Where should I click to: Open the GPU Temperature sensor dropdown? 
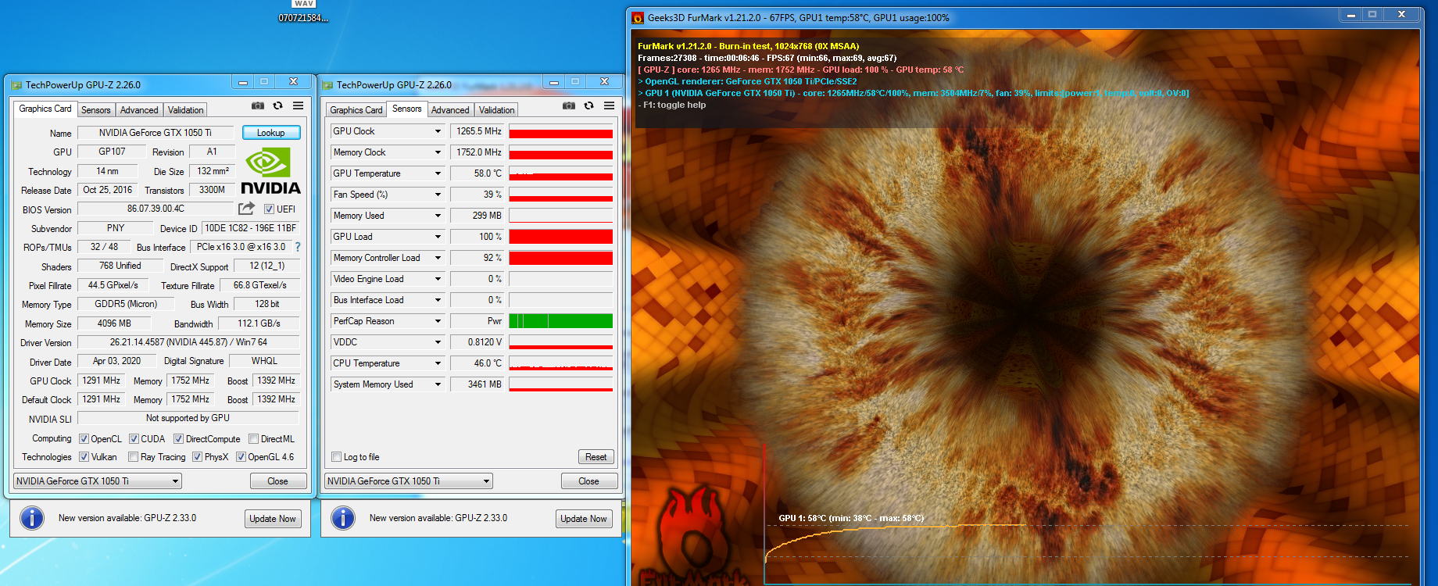click(x=438, y=173)
